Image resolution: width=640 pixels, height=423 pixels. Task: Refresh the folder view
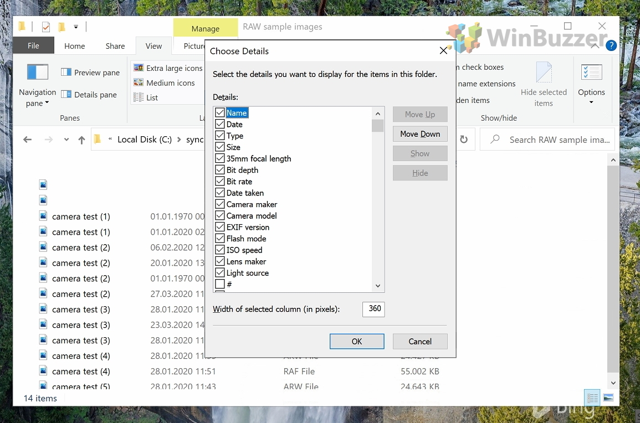pos(464,140)
